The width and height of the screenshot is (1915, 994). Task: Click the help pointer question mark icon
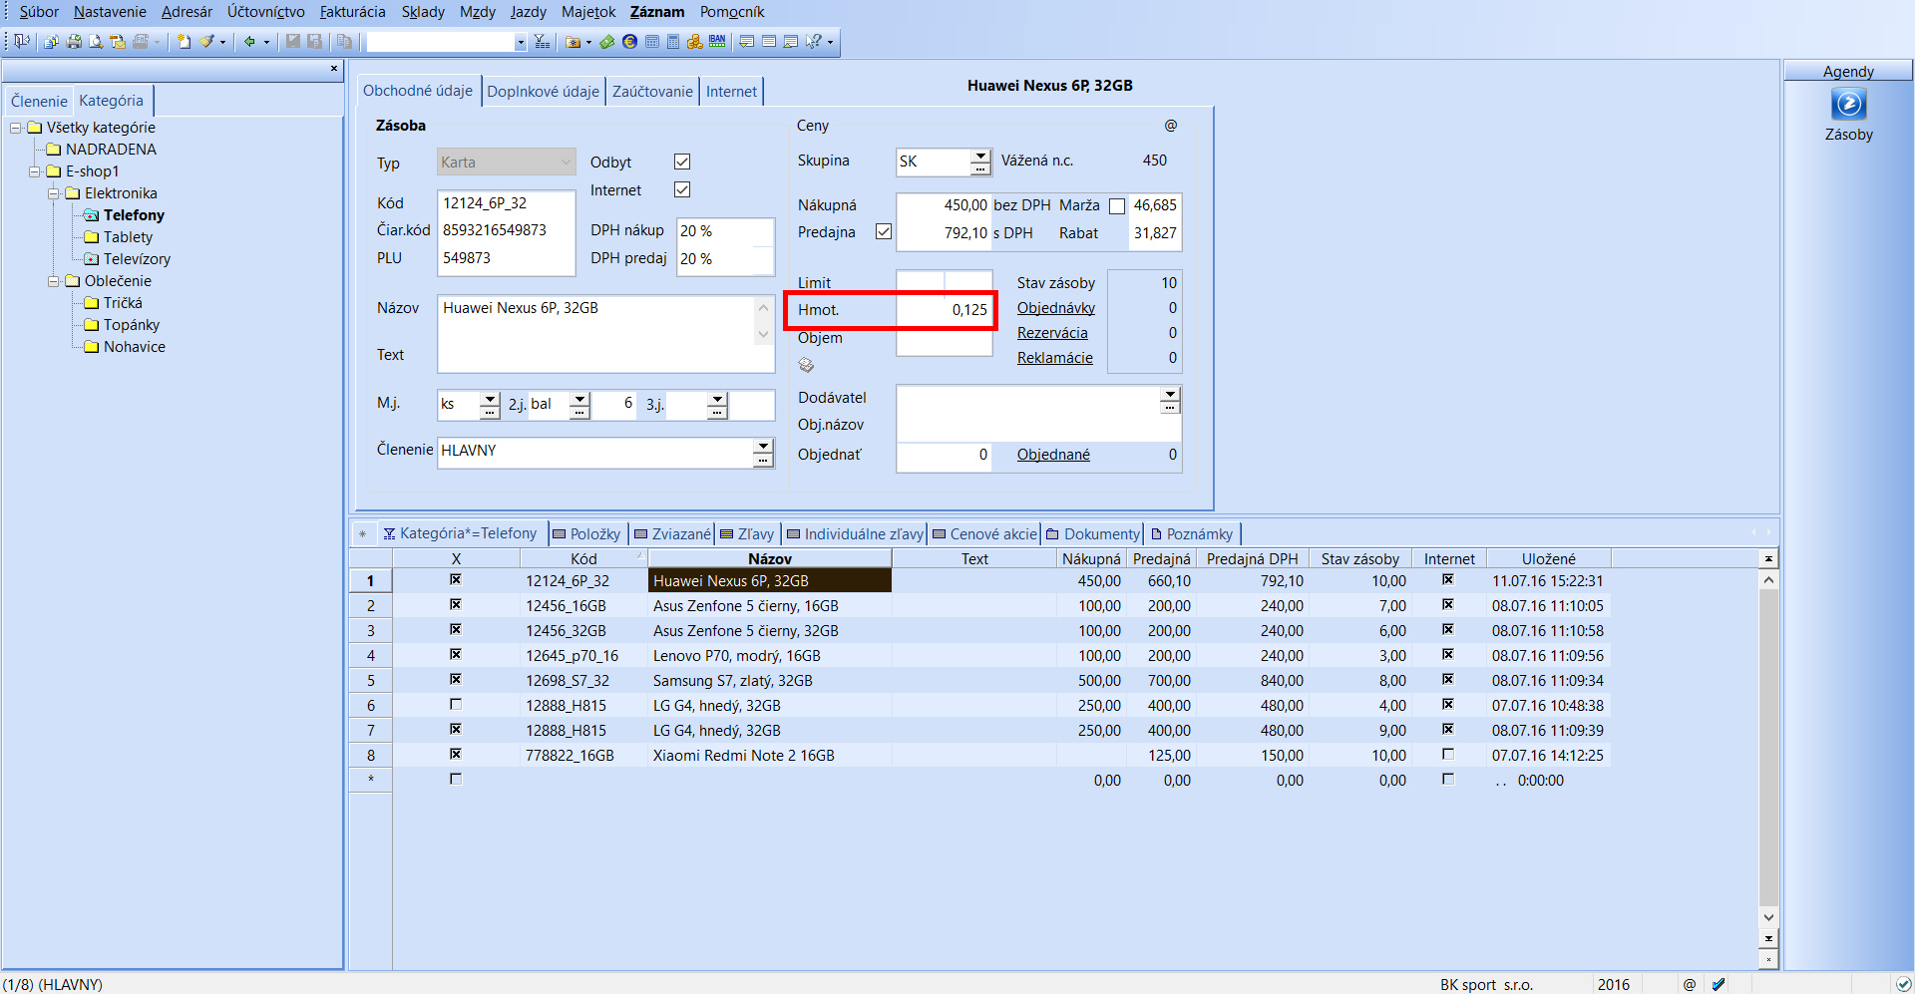pyautogui.click(x=815, y=41)
